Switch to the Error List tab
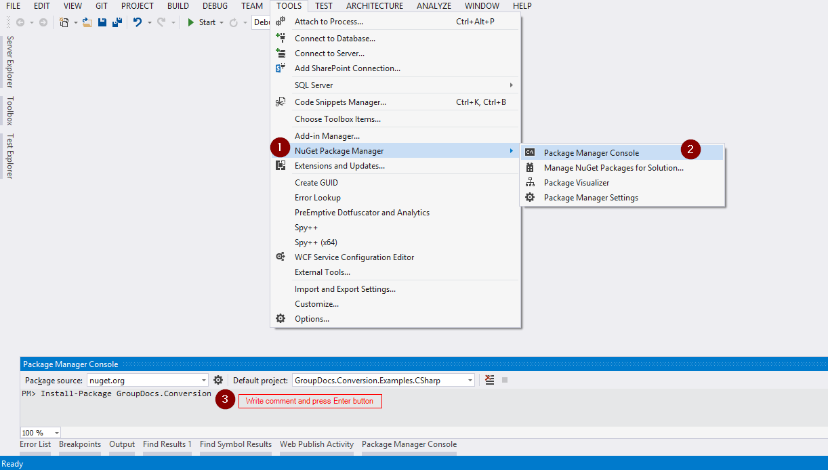Image resolution: width=828 pixels, height=470 pixels. pyautogui.click(x=35, y=444)
